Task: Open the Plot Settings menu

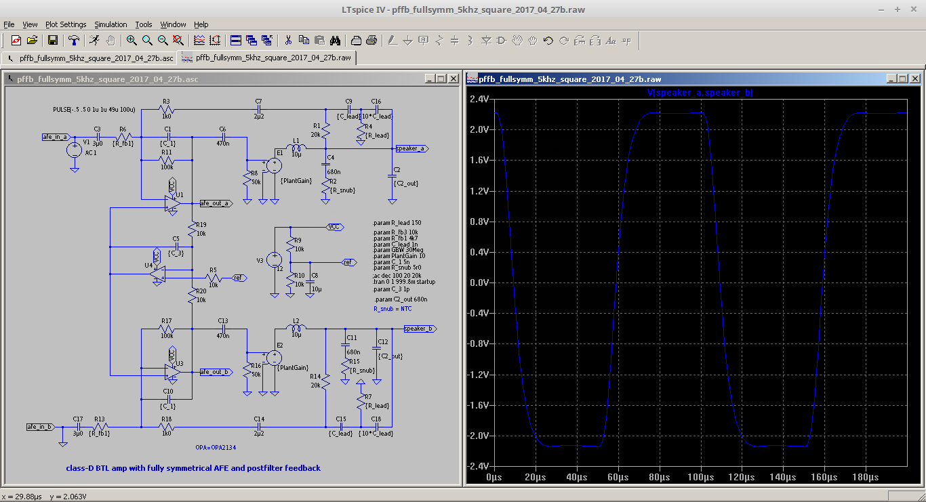Action: pyautogui.click(x=66, y=24)
